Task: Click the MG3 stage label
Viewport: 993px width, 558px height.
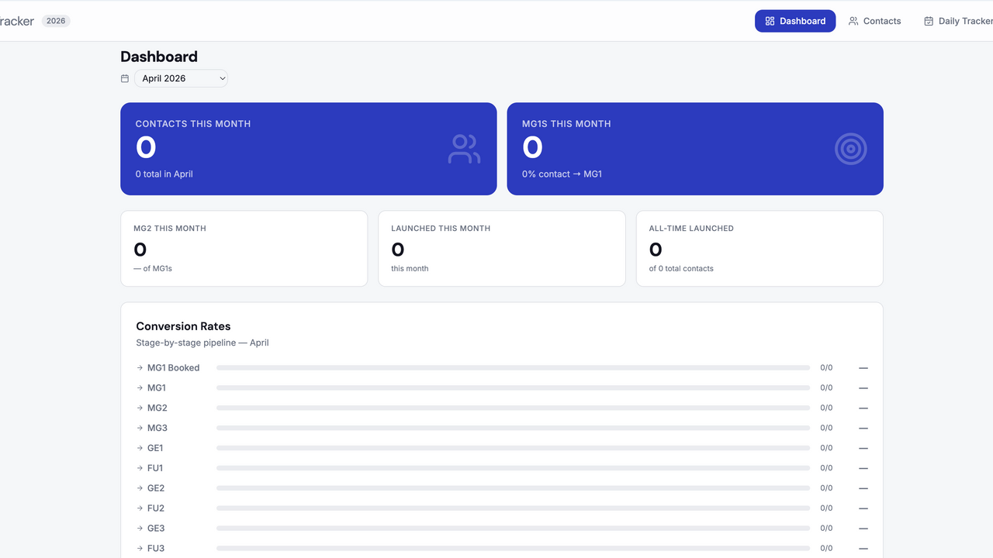Action: pyautogui.click(x=157, y=429)
